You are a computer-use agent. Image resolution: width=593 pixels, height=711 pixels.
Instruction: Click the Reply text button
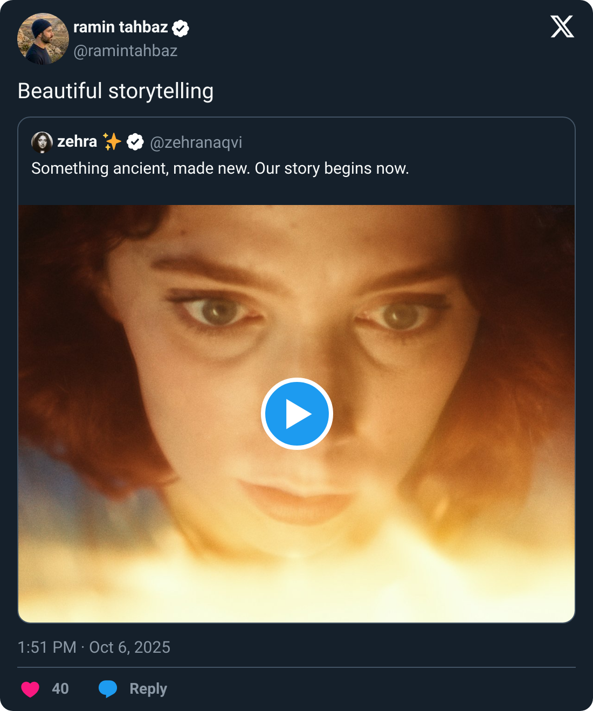click(x=148, y=689)
